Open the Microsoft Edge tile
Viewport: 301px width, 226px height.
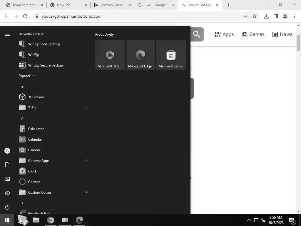(x=140, y=55)
